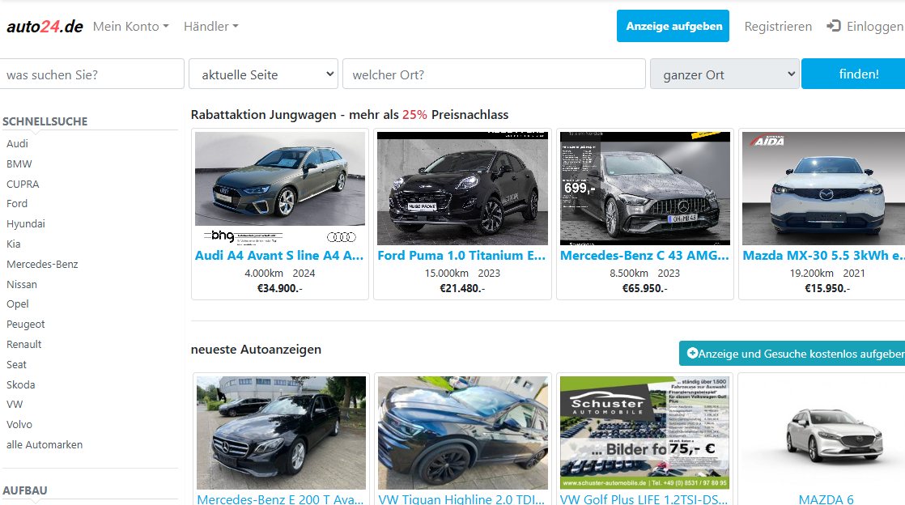The height and width of the screenshot is (505, 905).
Task: Click the Einloggen login icon
Action: click(834, 26)
